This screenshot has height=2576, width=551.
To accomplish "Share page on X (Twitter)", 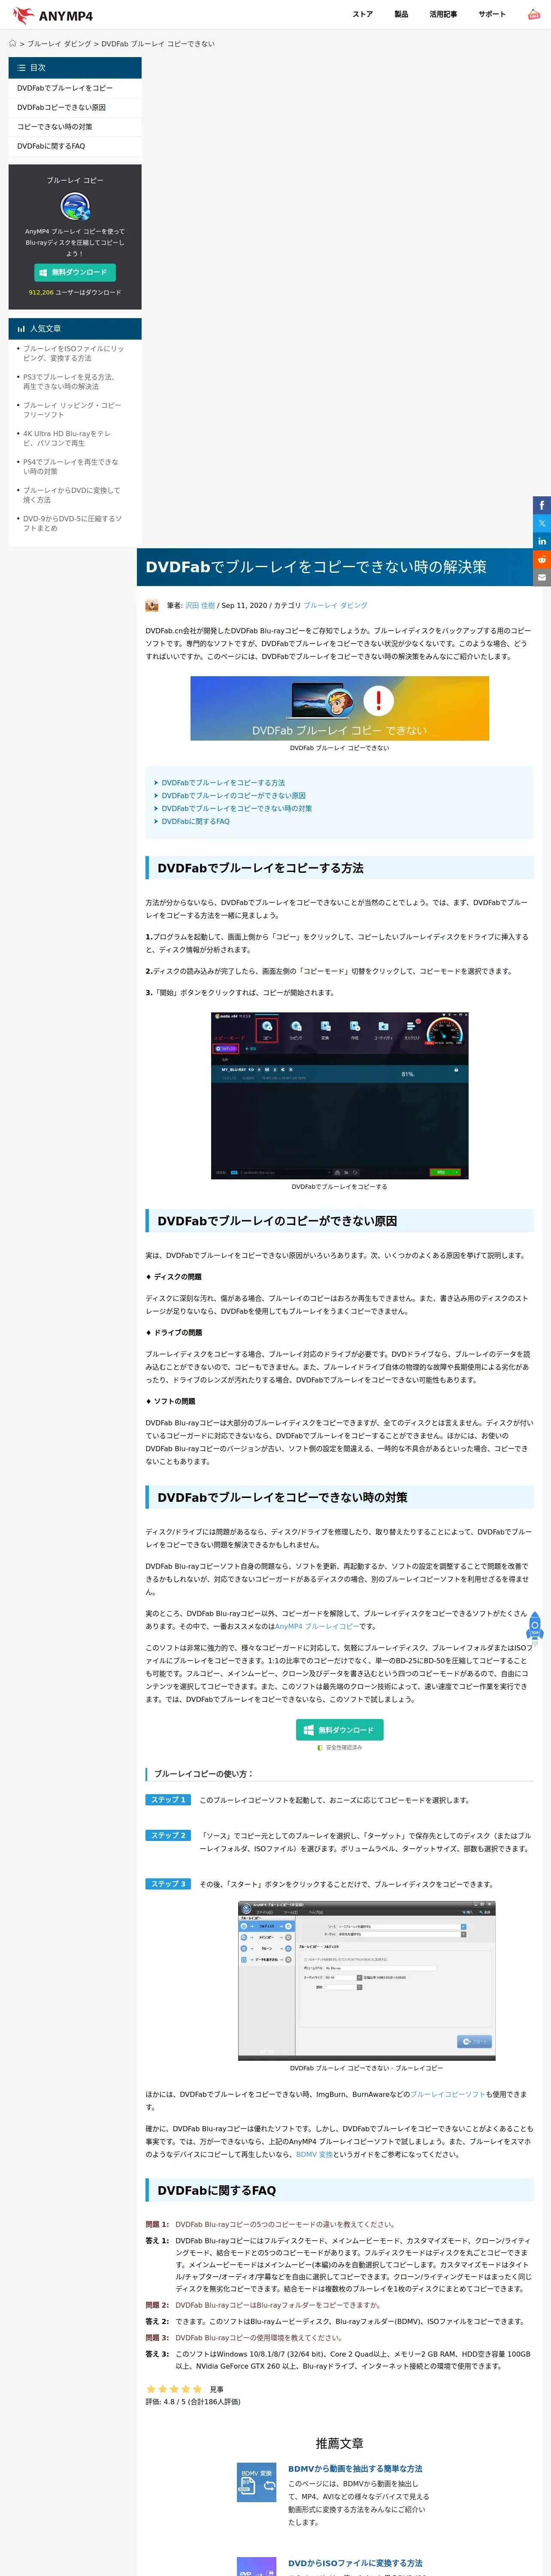I will coord(542,523).
